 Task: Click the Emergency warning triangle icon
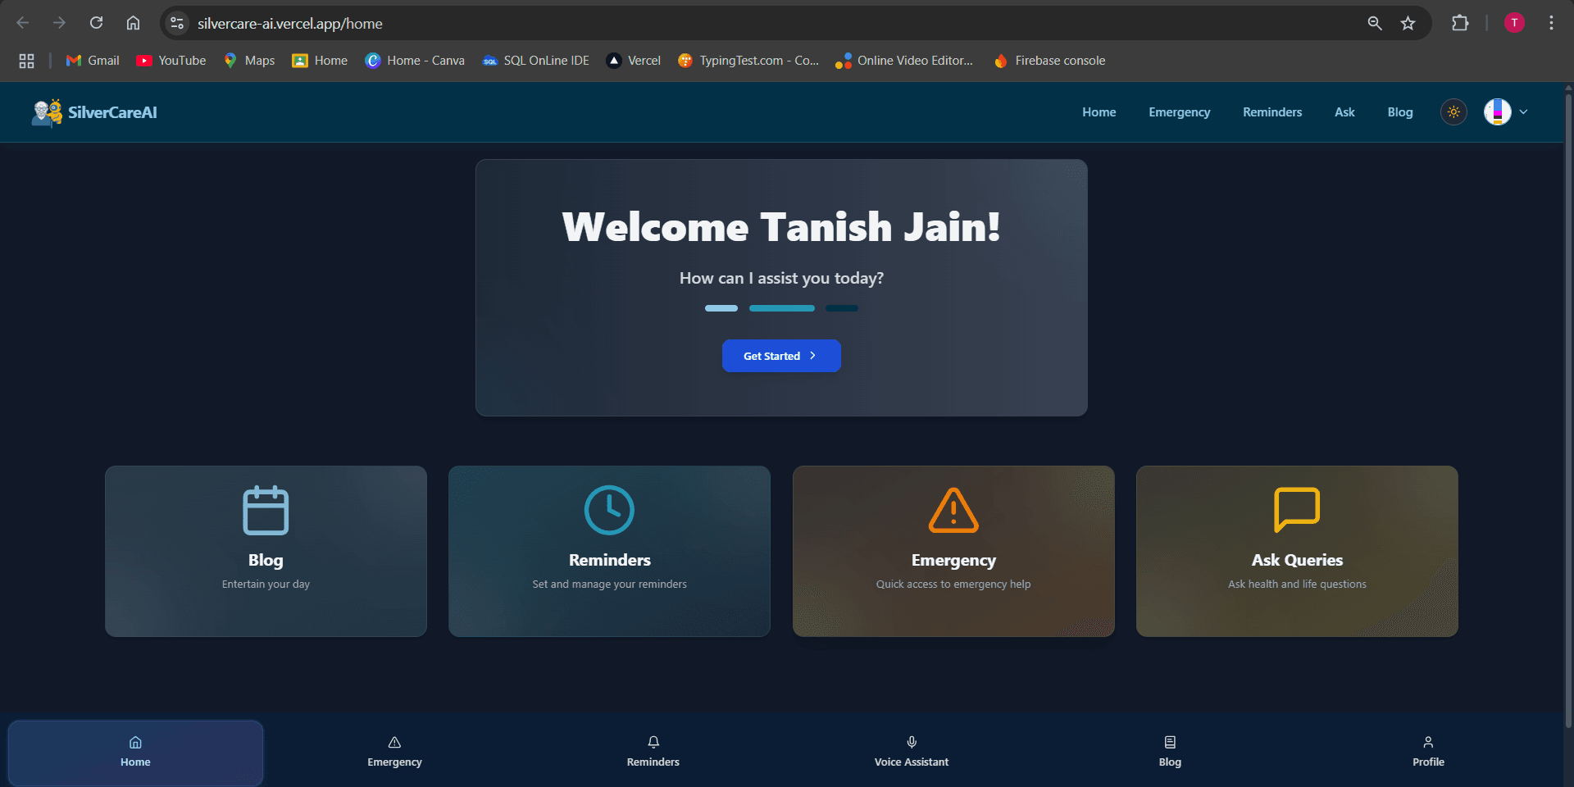pyautogui.click(x=953, y=510)
